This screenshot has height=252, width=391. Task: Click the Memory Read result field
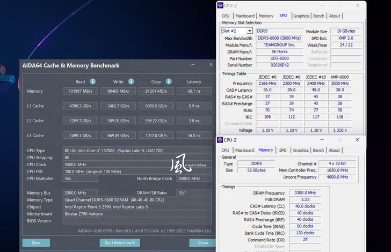81,92
